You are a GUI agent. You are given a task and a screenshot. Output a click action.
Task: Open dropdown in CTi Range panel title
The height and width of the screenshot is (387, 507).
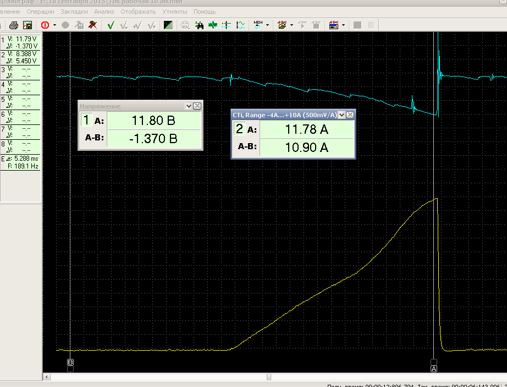[x=341, y=115]
